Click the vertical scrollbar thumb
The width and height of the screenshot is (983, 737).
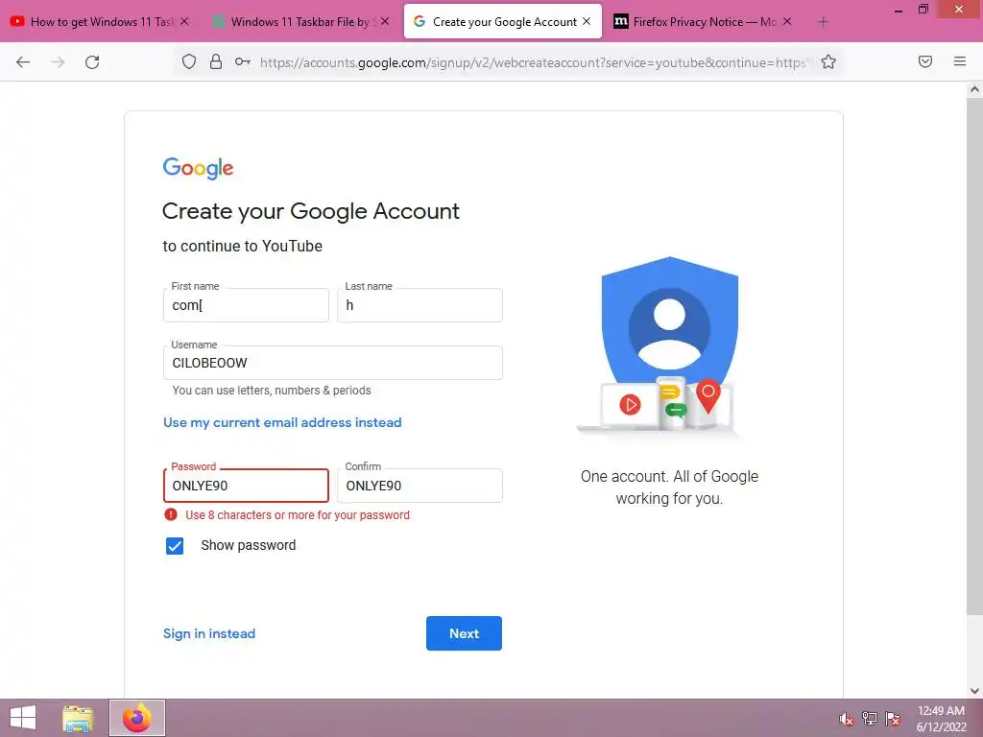click(974, 356)
